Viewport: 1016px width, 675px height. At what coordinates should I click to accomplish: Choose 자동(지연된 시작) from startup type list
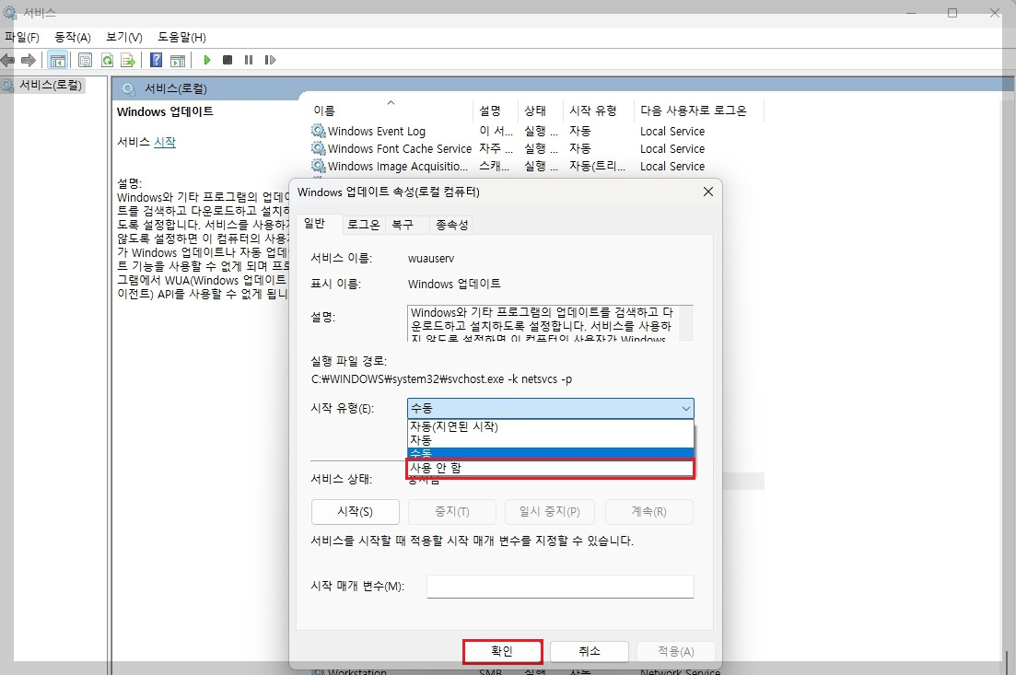(551, 426)
